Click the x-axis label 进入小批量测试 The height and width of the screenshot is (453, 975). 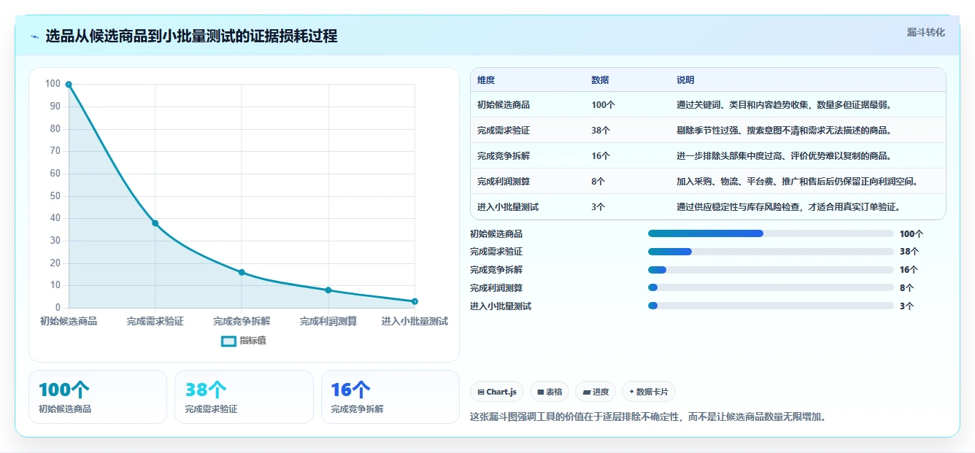414,321
